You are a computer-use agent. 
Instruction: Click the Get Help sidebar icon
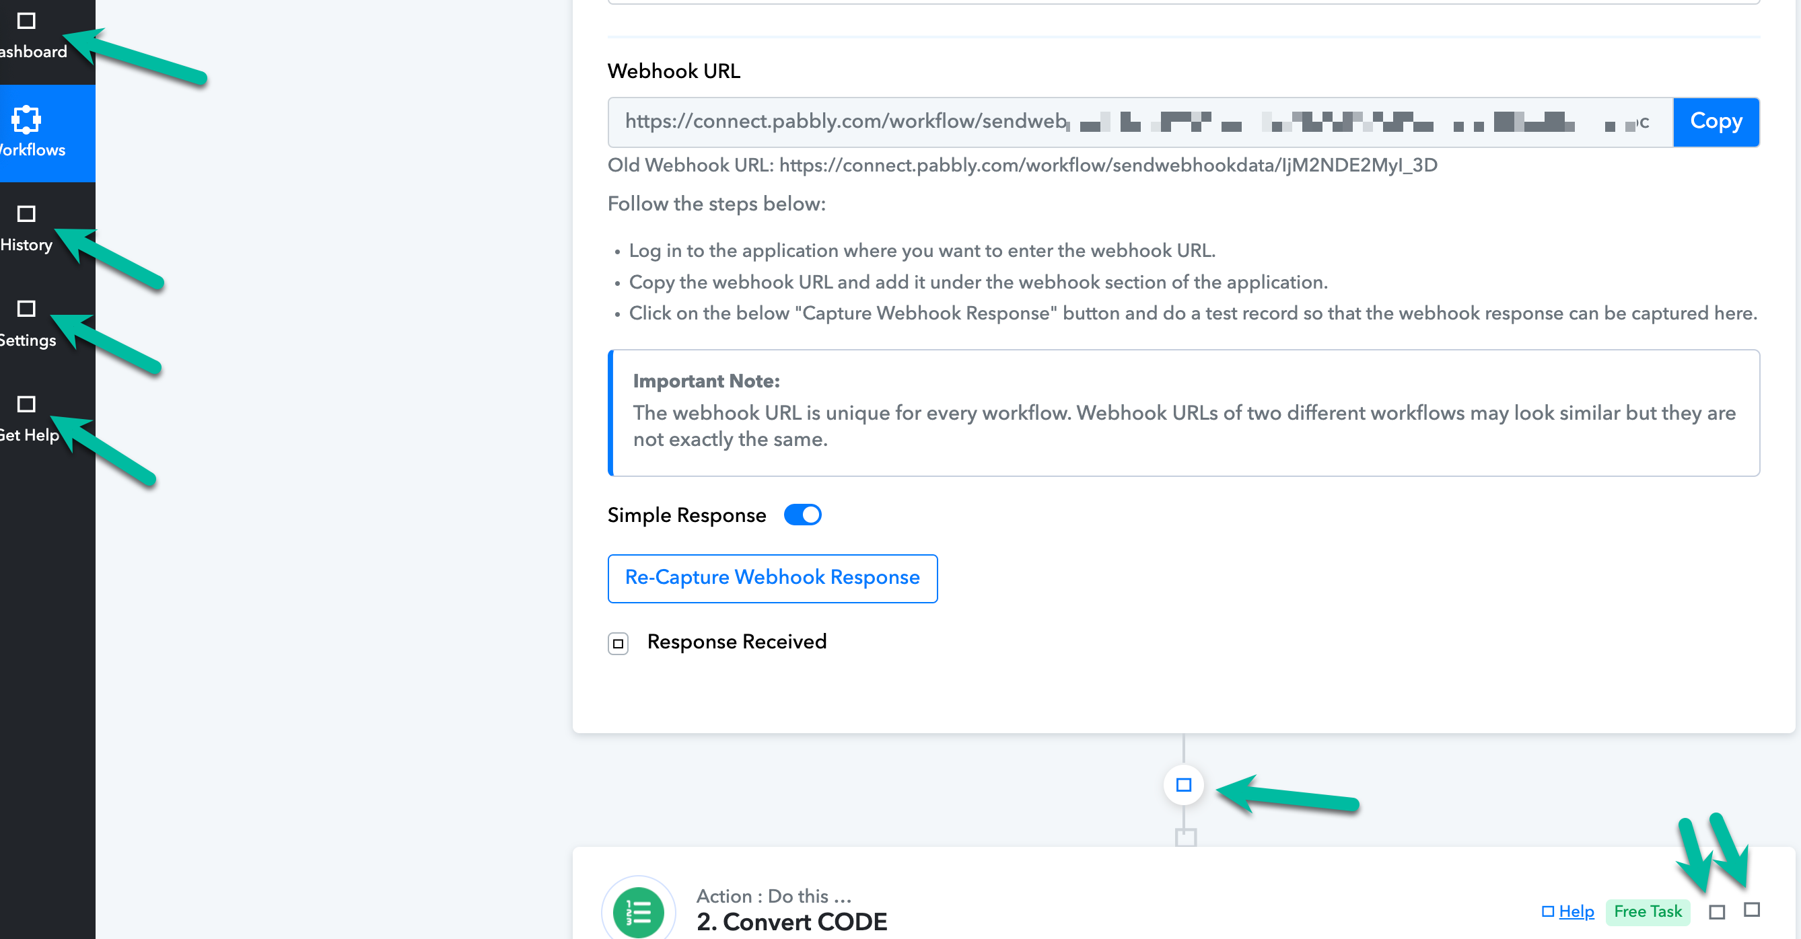coord(26,404)
